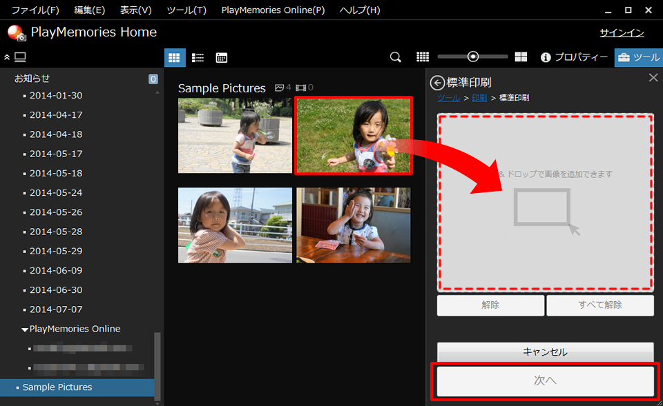Open the ツール(T) menu
This screenshot has width=663, height=406.
point(186,10)
